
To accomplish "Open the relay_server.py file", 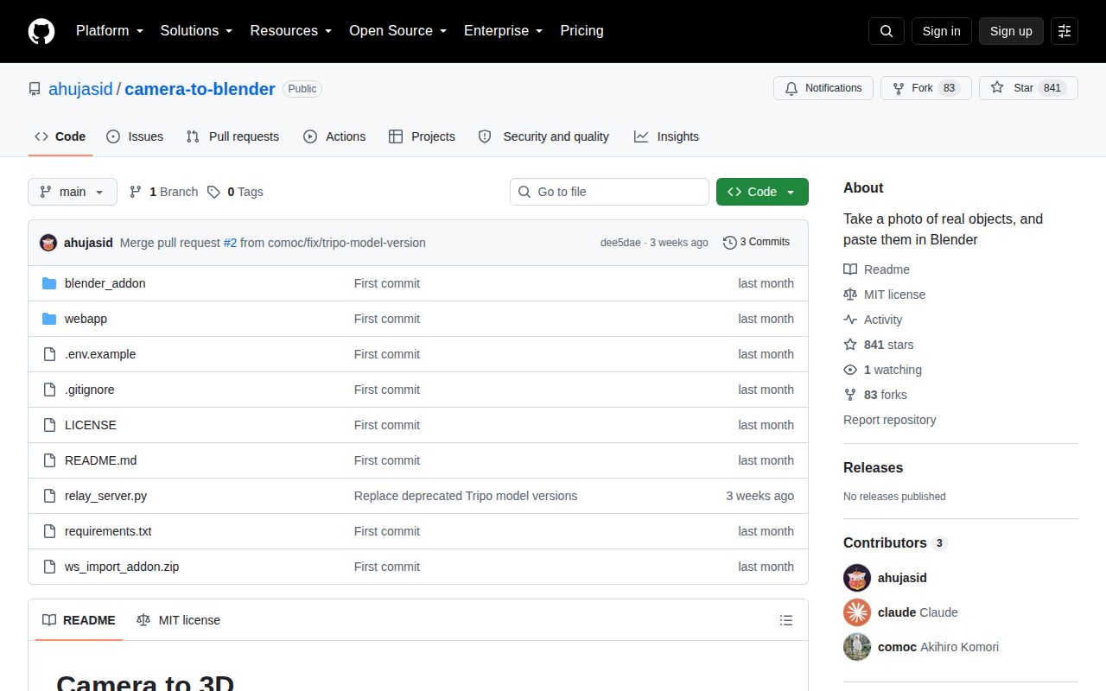I will click(105, 496).
